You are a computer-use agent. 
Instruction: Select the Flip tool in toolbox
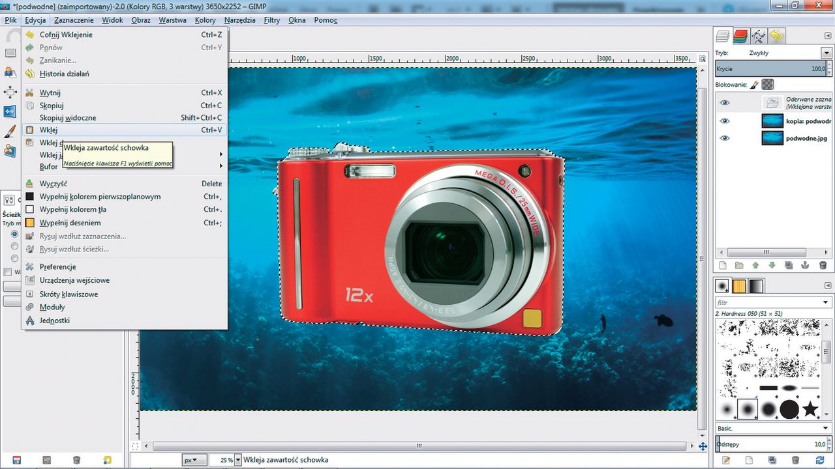[10, 111]
